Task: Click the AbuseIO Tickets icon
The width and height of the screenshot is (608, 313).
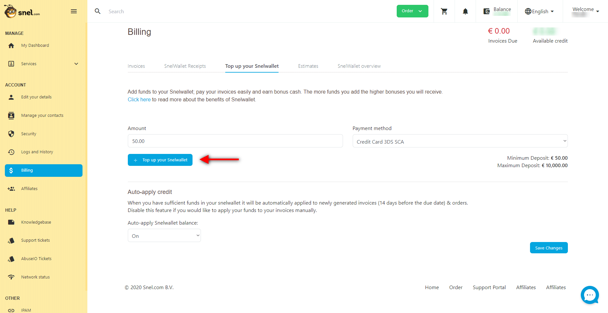Action: point(11,259)
